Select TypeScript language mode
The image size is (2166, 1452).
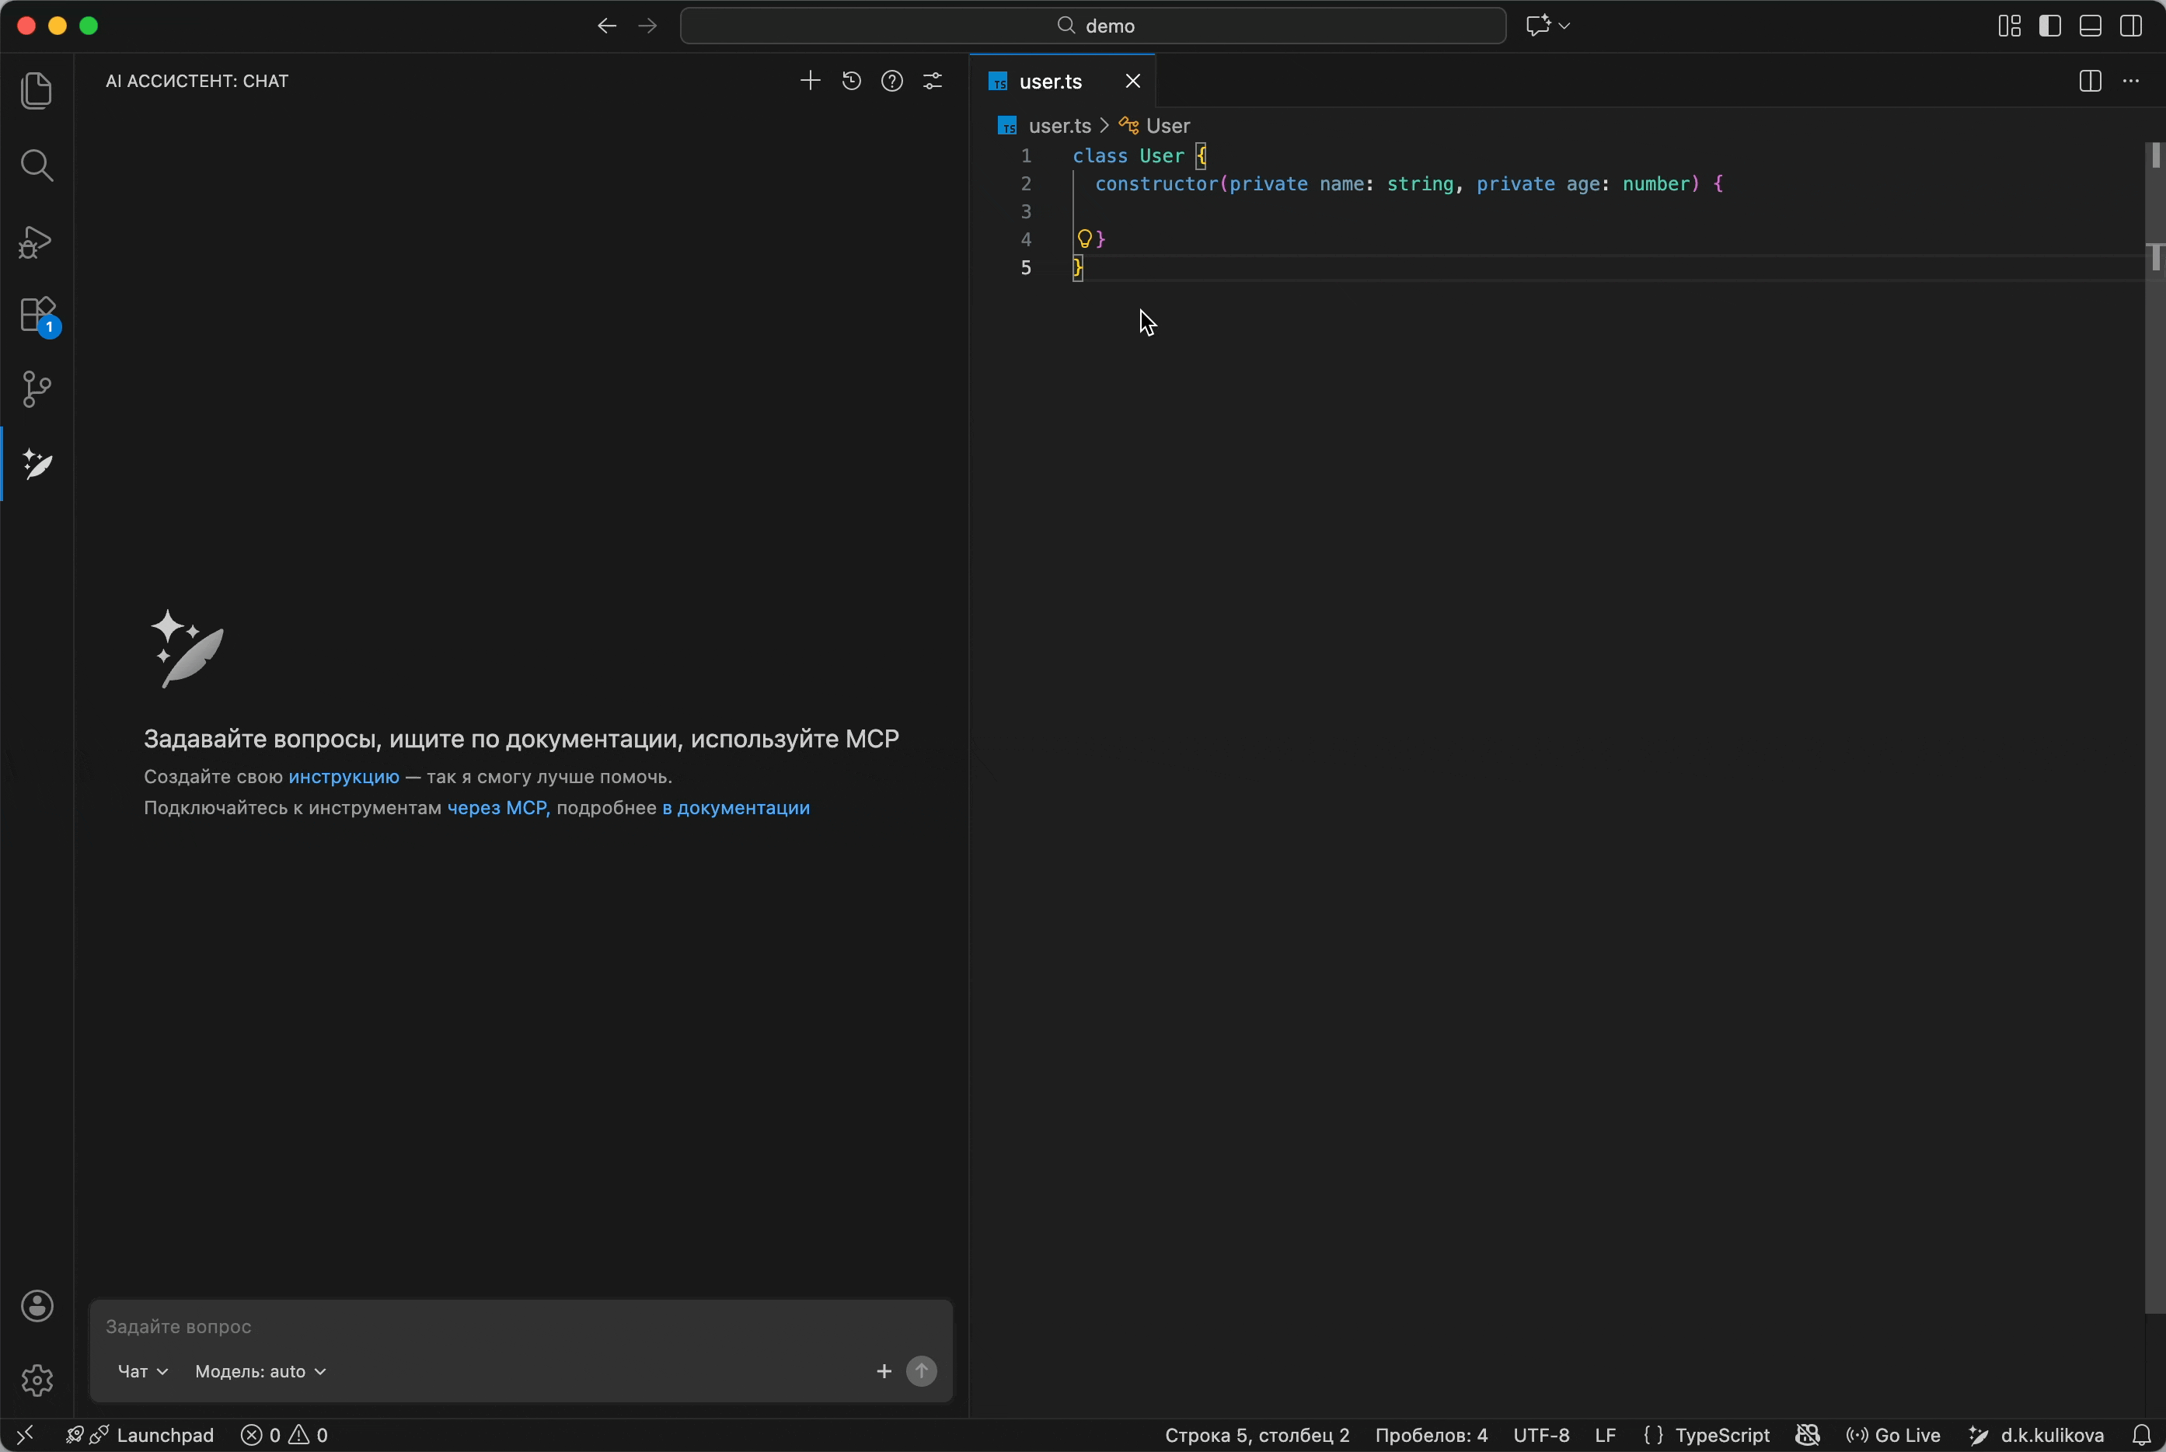1706,1436
